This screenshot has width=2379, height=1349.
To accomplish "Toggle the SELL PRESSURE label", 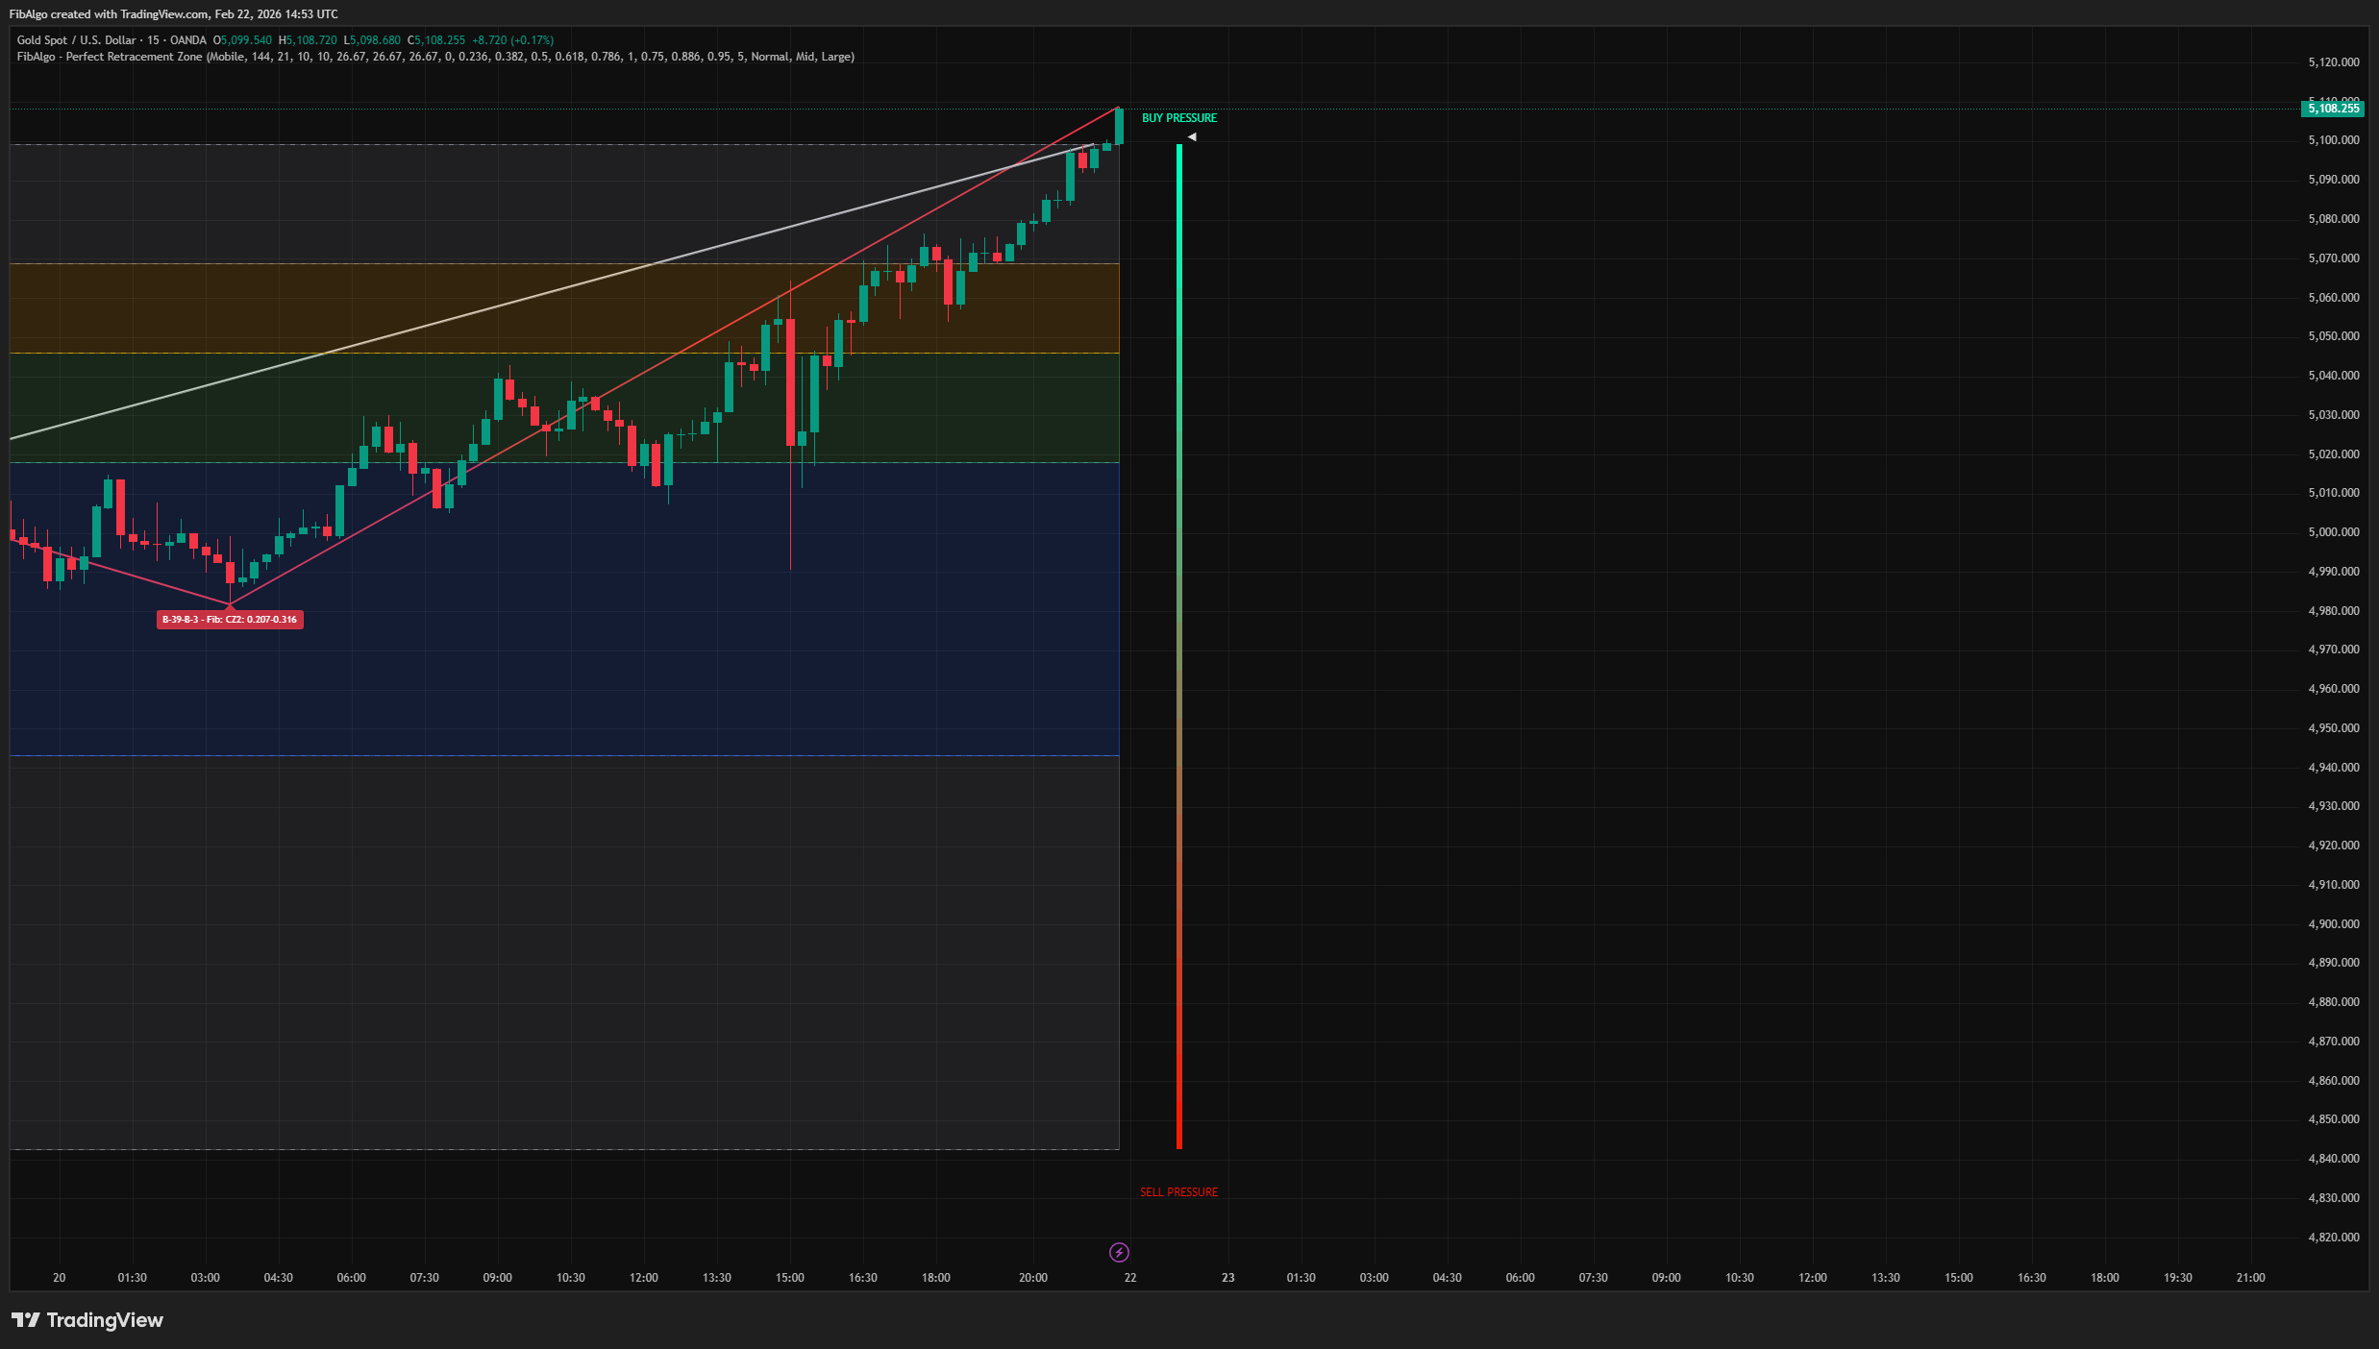I will [x=1178, y=1191].
